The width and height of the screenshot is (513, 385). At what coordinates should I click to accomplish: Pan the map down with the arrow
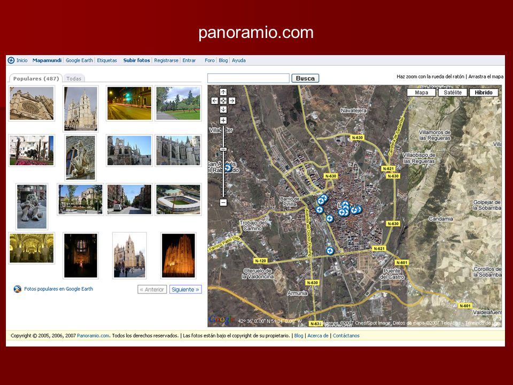[223, 109]
